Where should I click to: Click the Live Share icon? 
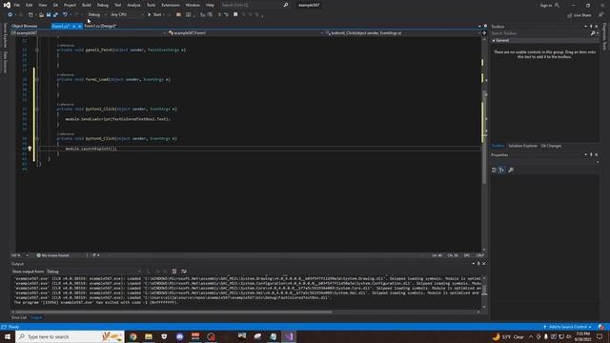[x=579, y=15]
